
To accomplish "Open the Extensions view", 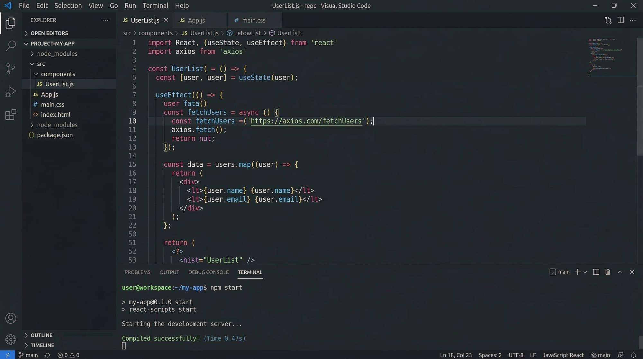I will pos(11,115).
